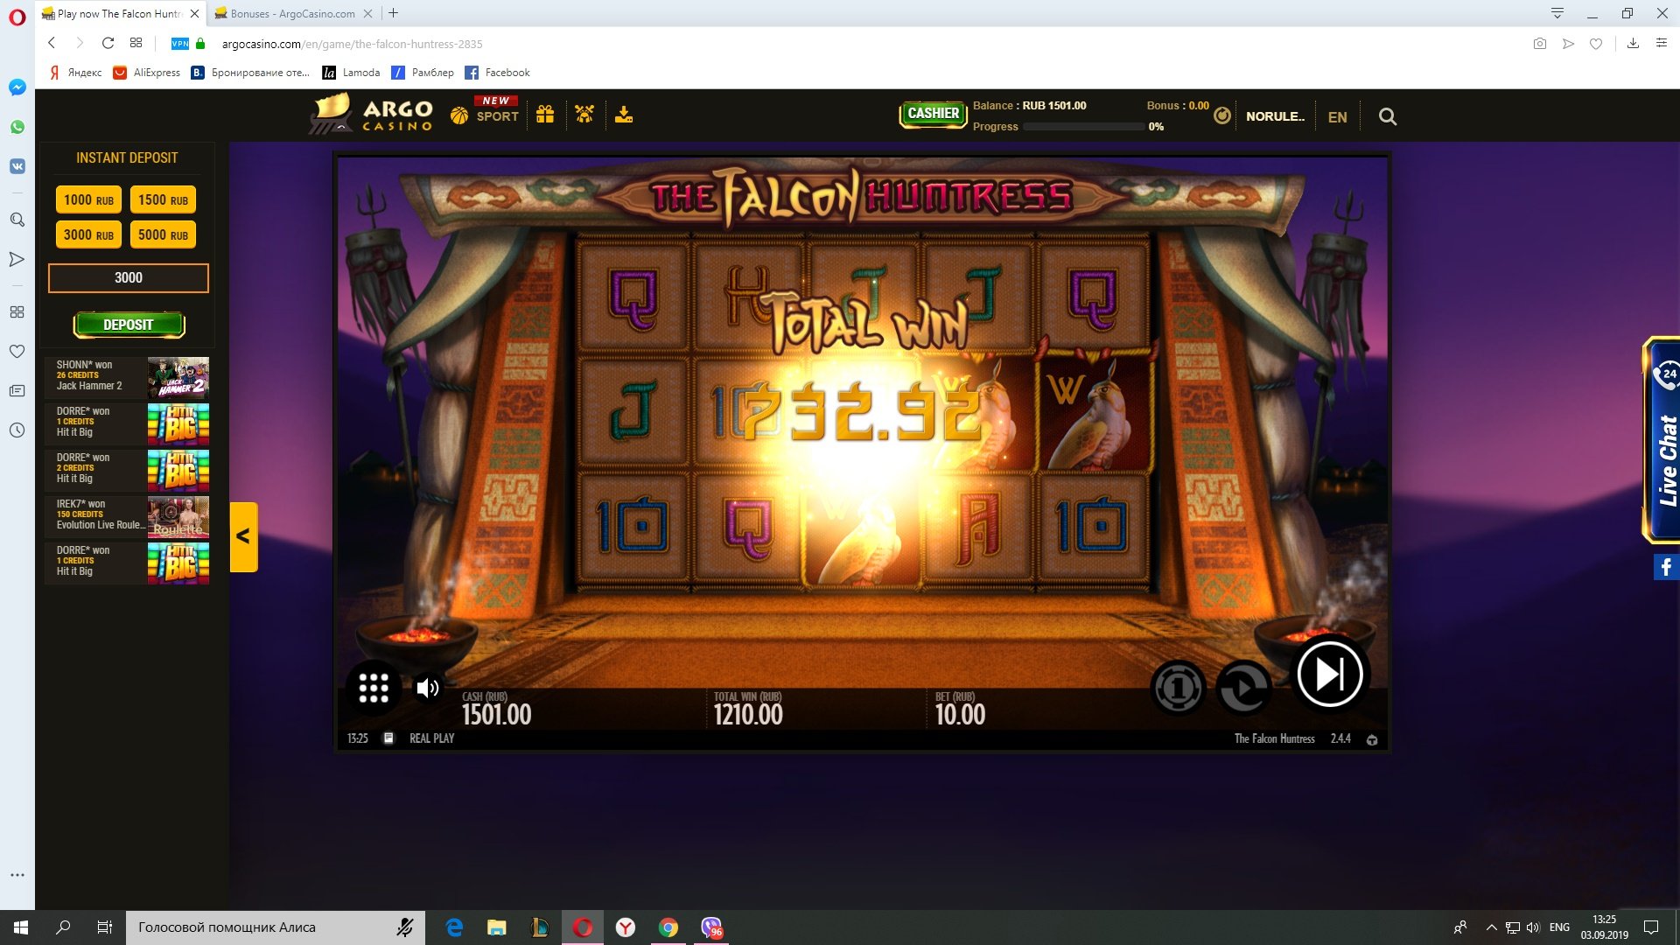Open the site search magnifier

(1387, 116)
